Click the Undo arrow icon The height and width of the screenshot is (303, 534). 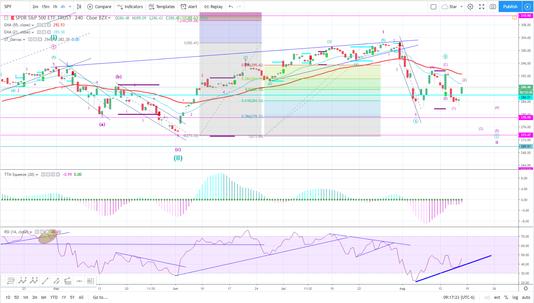231,6
